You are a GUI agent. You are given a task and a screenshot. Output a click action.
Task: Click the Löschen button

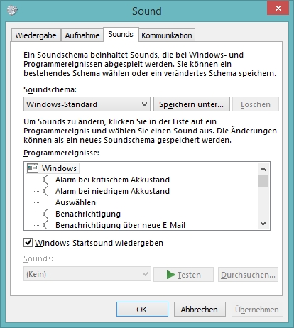[256, 104]
